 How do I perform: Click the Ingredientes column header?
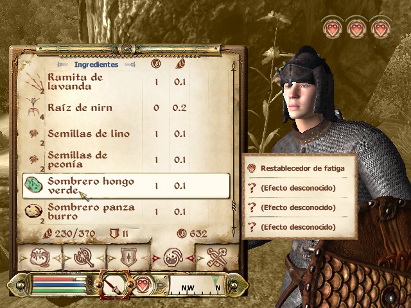[96, 64]
